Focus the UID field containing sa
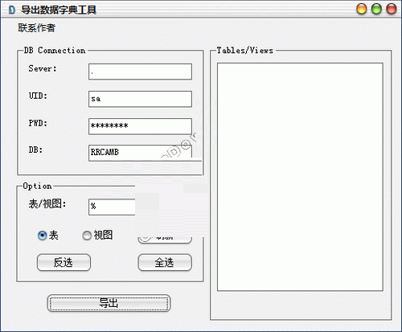Viewport: 402px width, 332px height. (x=140, y=99)
